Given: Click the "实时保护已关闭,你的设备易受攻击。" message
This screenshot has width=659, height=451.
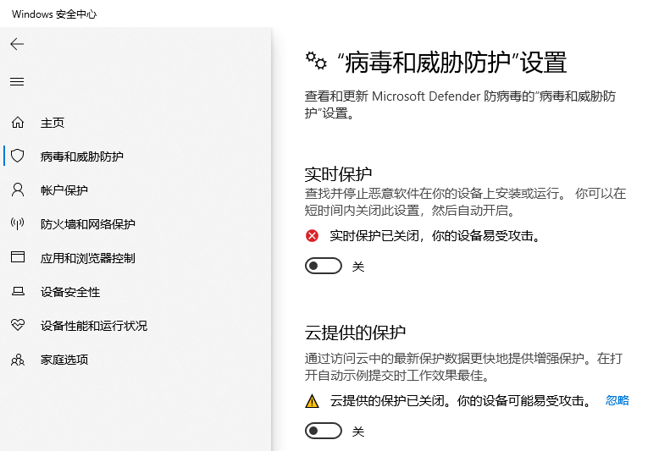Looking at the screenshot, I should (x=435, y=236).
